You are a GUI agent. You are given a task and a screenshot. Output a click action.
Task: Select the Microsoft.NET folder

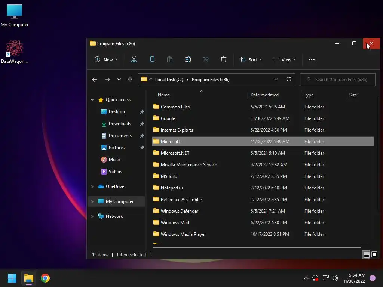pyautogui.click(x=263, y=153)
